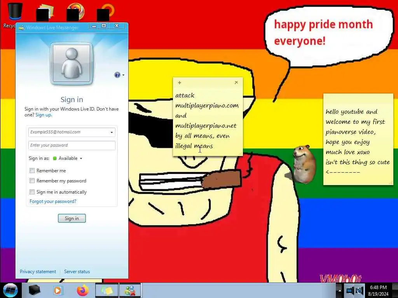
Task: Enable Remember my password checkbox
Action: point(32,181)
